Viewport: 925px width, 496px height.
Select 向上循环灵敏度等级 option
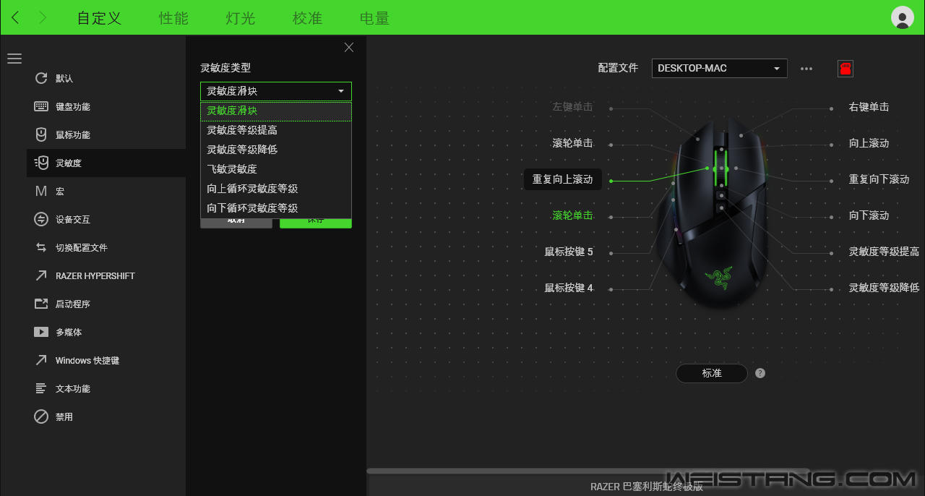pyautogui.click(x=252, y=189)
